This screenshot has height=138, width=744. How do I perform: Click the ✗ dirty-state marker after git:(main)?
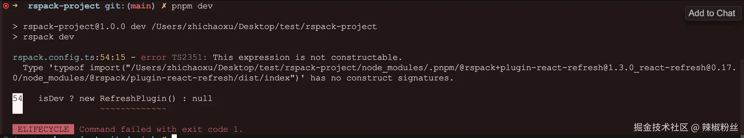[x=164, y=6]
